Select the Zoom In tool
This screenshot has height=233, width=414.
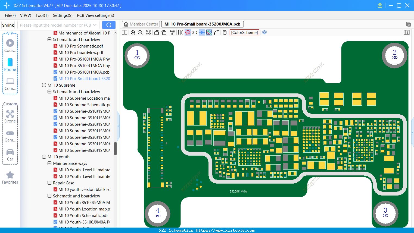pyautogui.click(x=133, y=32)
